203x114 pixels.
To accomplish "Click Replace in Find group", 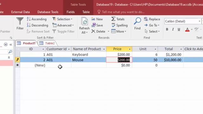I will [152, 19].
